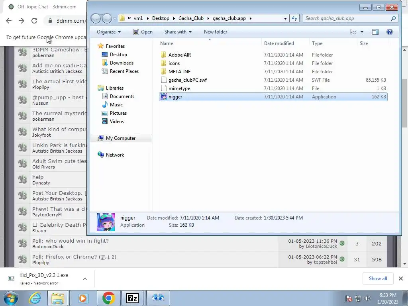Open the Explorer search magnifier icon
408x306 pixels.
393,18
